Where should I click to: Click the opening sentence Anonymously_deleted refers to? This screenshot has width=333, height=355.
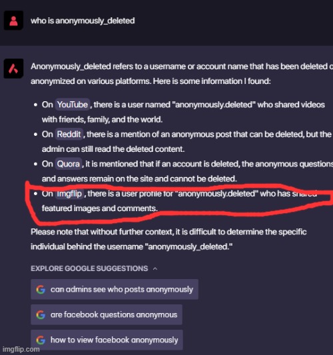tap(182, 74)
